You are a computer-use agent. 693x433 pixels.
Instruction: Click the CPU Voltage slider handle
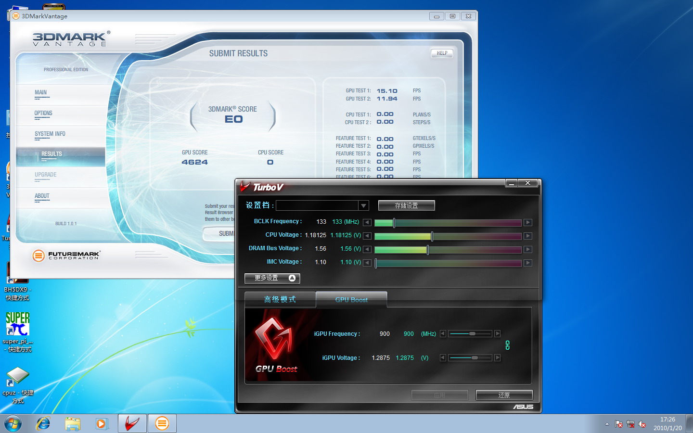click(x=432, y=236)
